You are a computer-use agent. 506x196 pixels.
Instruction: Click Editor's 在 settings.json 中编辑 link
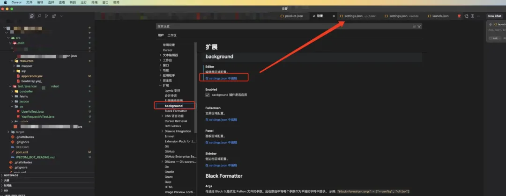221,79
